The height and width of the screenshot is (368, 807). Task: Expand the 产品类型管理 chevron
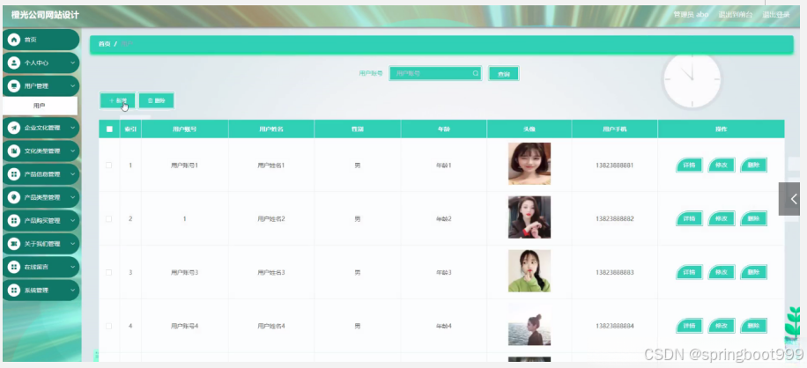72,197
